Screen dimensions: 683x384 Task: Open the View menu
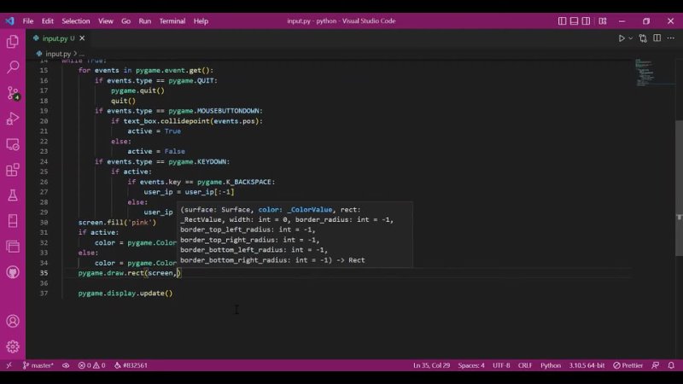[105, 20]
